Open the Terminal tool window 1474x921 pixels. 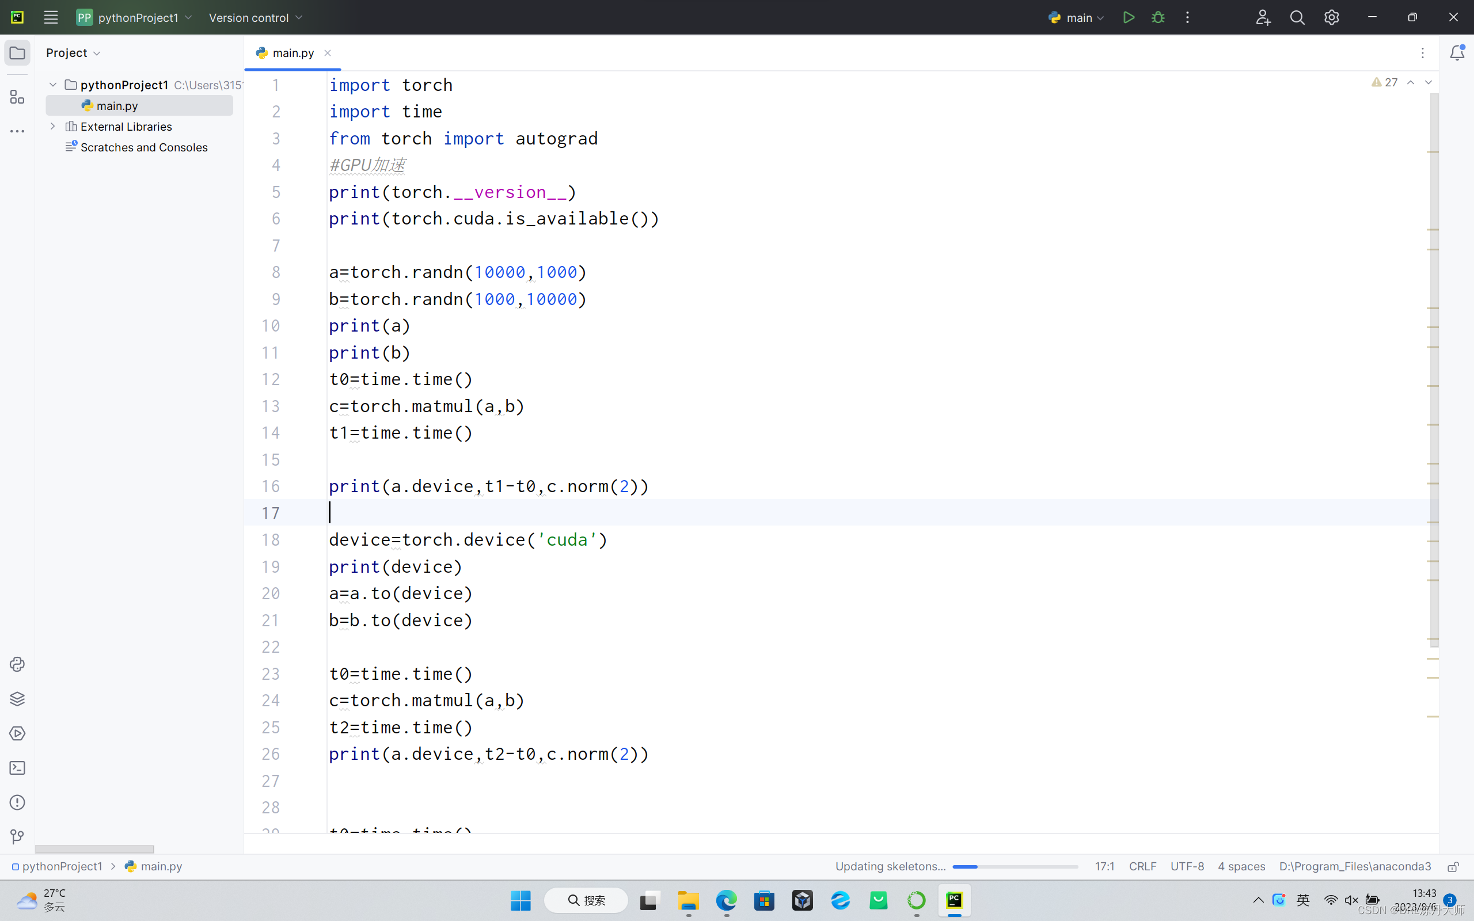coord(17,767)
